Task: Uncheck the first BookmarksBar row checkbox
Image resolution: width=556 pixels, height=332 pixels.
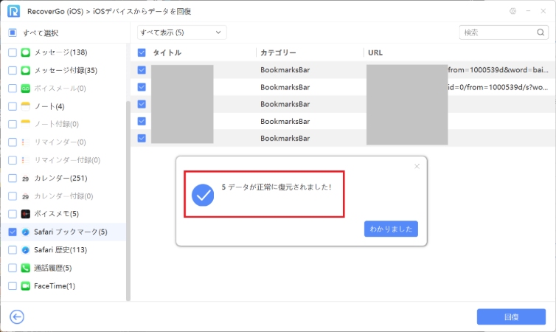Action: tap(142, 70)
